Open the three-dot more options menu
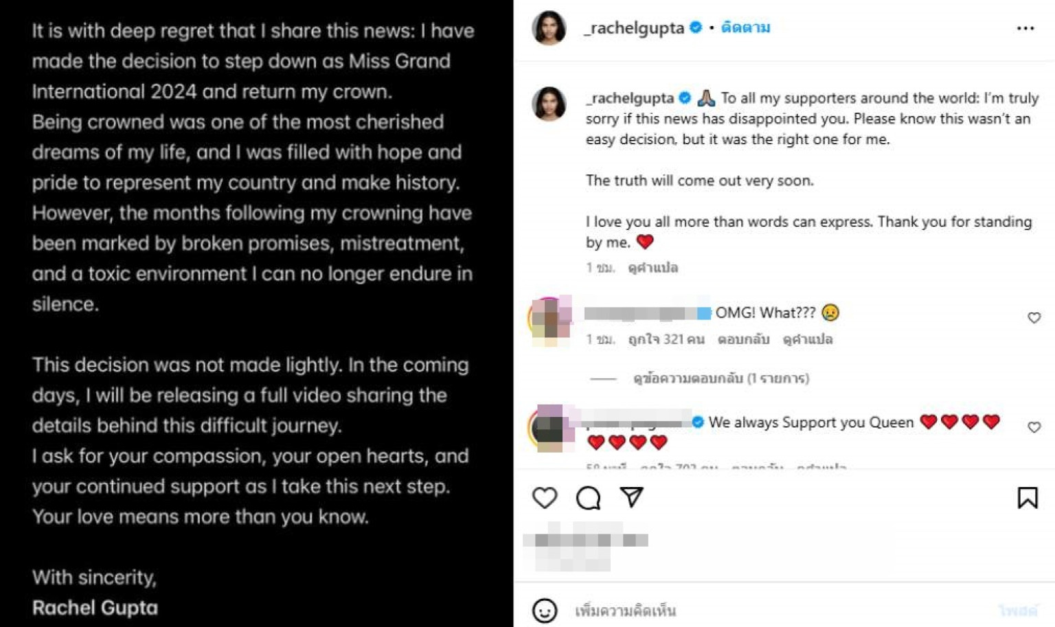The image size is (1055, 627). [x=1025, y=28]
